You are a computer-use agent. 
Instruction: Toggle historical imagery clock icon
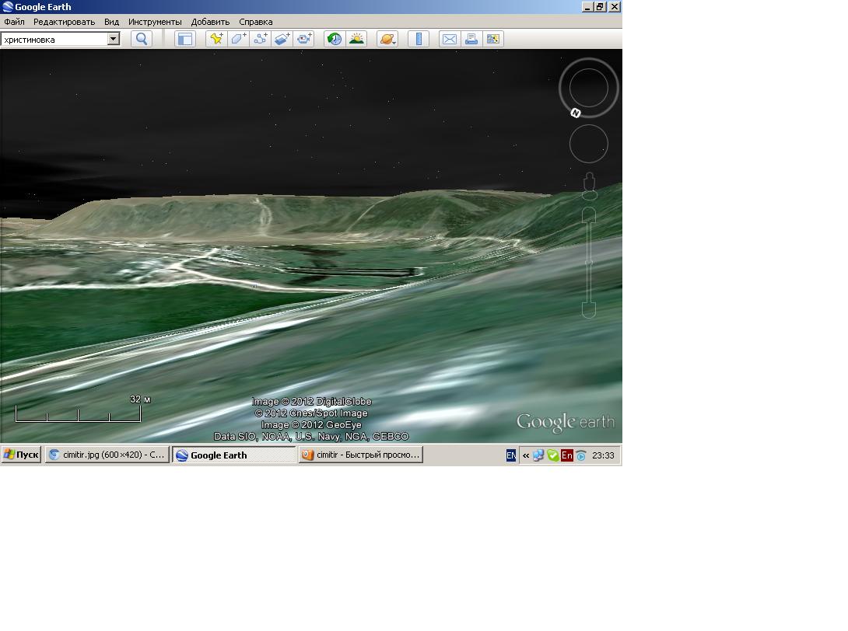click(335, 39)
